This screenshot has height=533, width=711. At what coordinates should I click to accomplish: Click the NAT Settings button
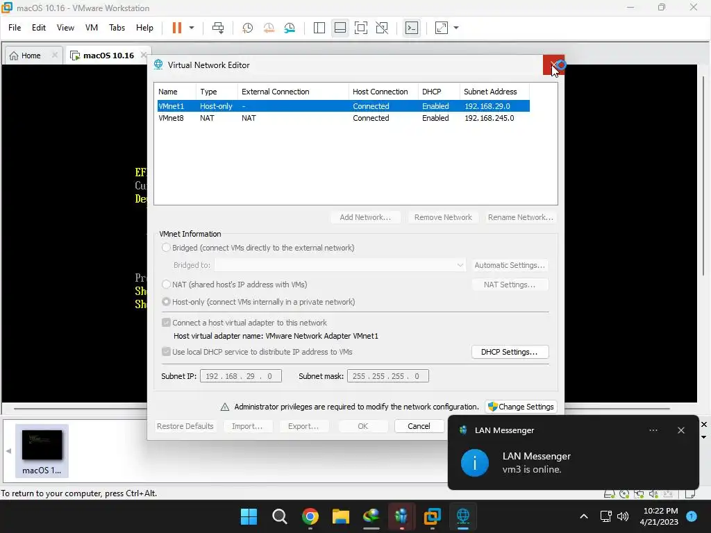510,285
